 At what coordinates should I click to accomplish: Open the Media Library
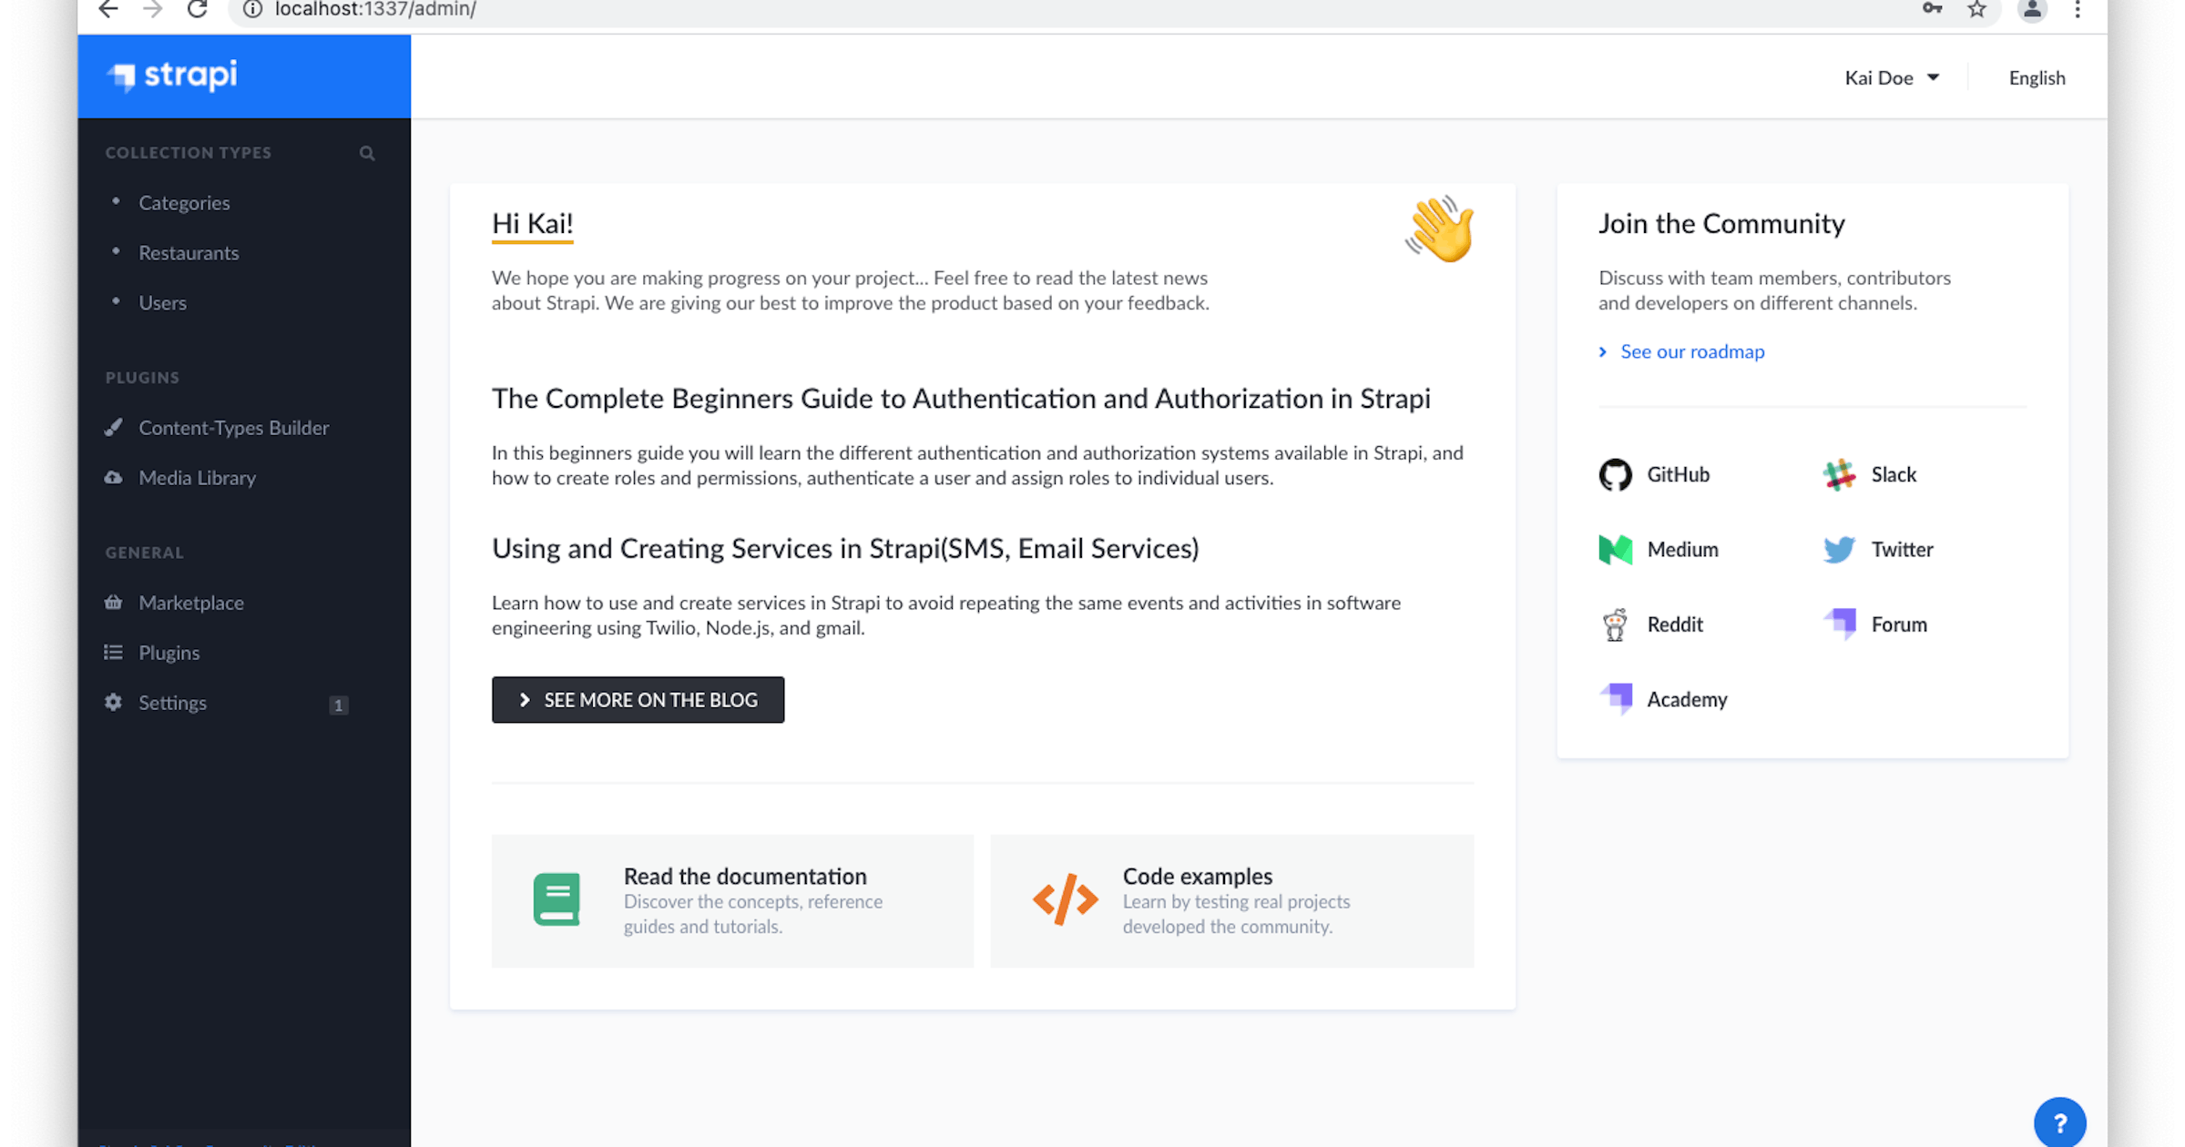click(197, 478)
